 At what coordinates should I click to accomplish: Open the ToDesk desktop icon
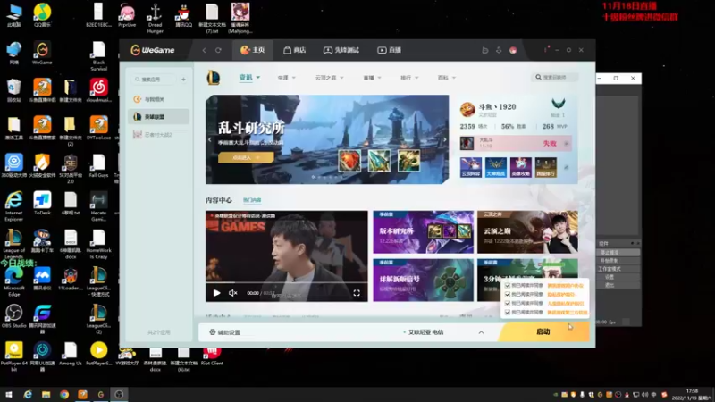coord(42,204)
